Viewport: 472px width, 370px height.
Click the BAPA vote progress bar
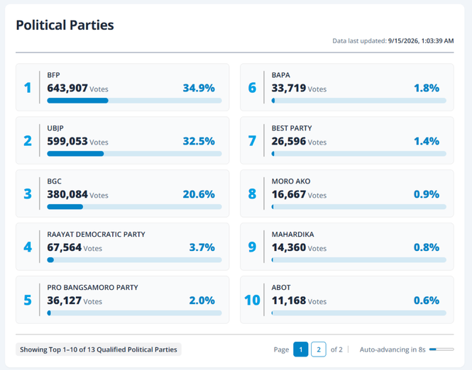[359, 101]
